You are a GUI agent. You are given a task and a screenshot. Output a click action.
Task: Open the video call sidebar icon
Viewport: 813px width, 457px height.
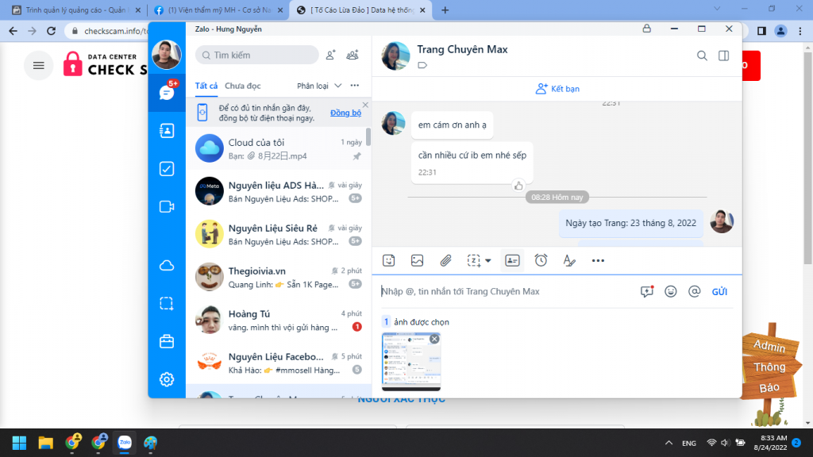pos(167,207)
